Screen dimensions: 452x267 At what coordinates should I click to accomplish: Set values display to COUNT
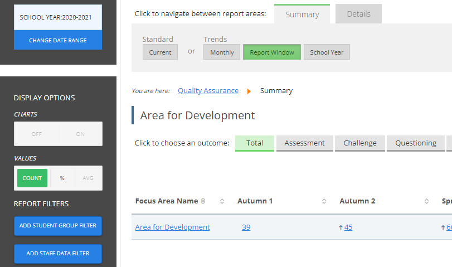point(32,178)
